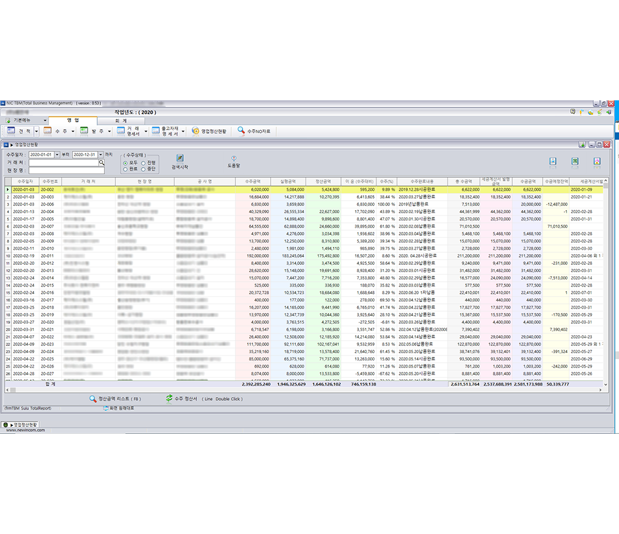Click the magnifier next to 거래처 field
The height and width of the screenshot is (534, 619).
[101, 163]
